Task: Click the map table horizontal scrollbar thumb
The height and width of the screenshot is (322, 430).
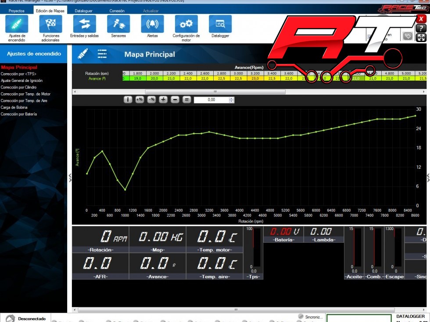Action: click(x=215, y=92)
